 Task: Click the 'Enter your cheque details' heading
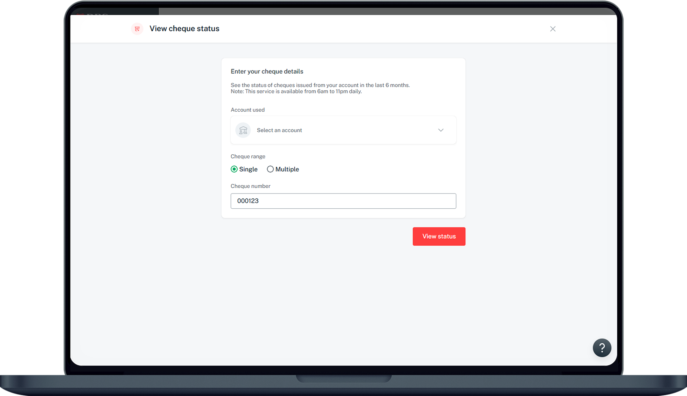tap(267, 71)
